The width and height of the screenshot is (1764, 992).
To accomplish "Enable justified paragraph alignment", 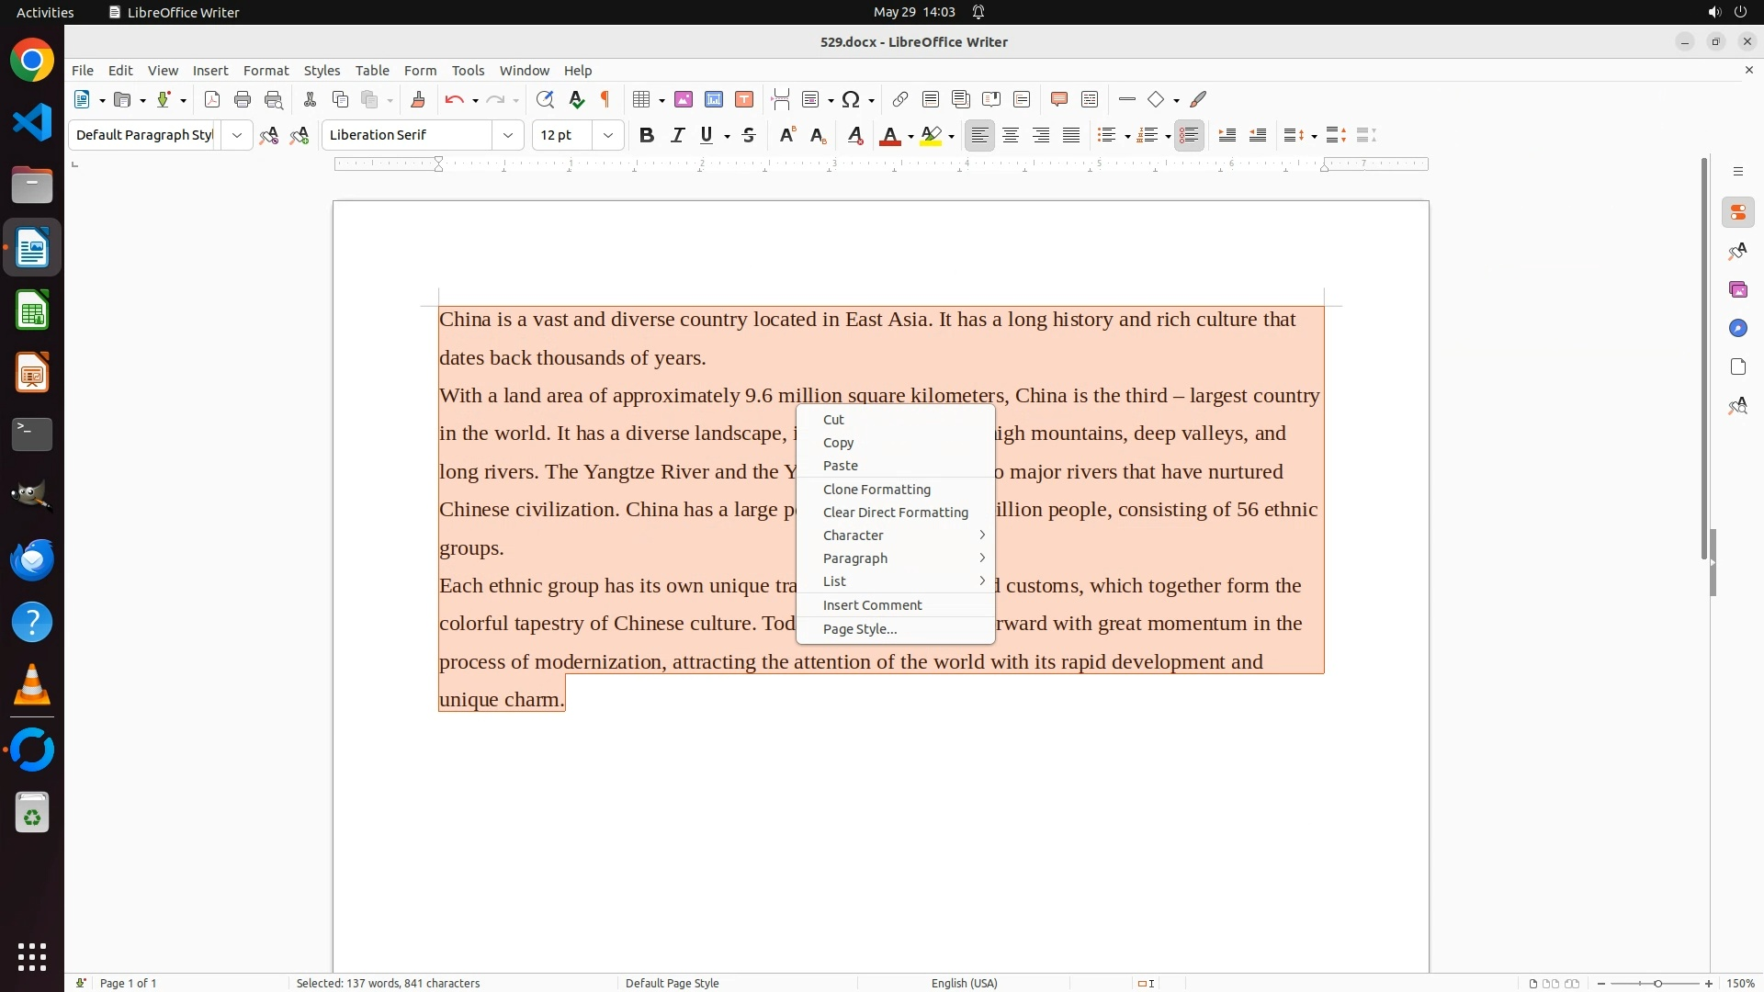I will coord(1071,135).
